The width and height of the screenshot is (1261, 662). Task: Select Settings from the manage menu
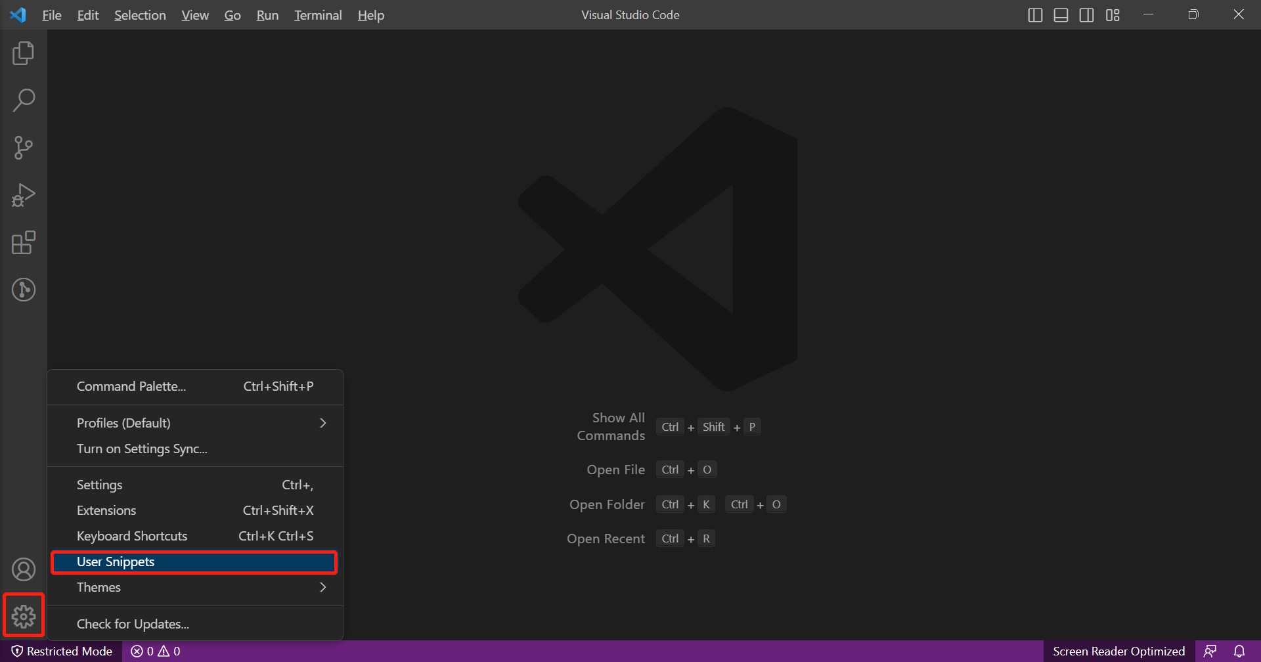tap(195, 485)
